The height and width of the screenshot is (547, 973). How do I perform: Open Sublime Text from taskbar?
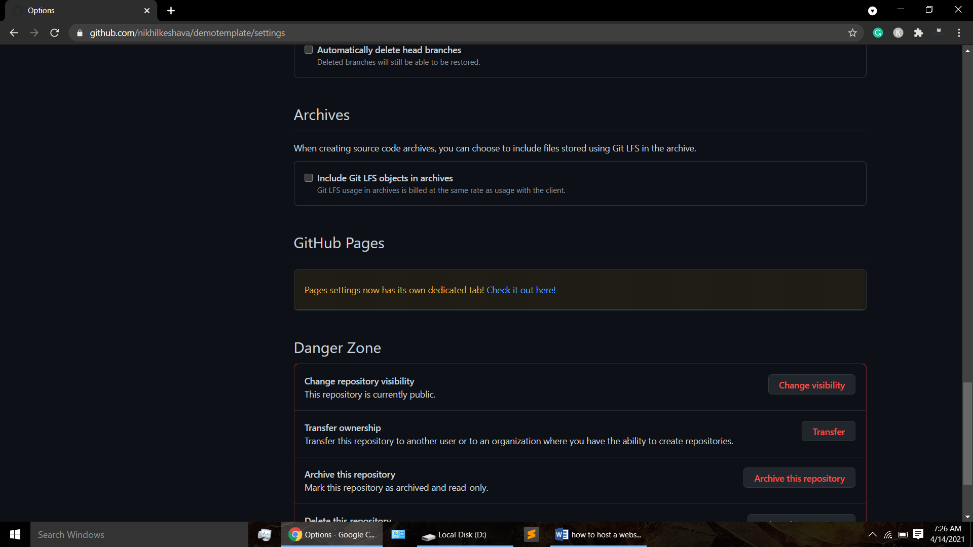point(531,534)
